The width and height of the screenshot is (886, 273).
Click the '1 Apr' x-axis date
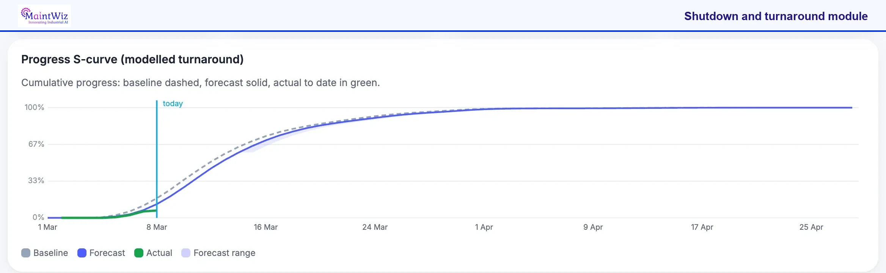point(484,227)
